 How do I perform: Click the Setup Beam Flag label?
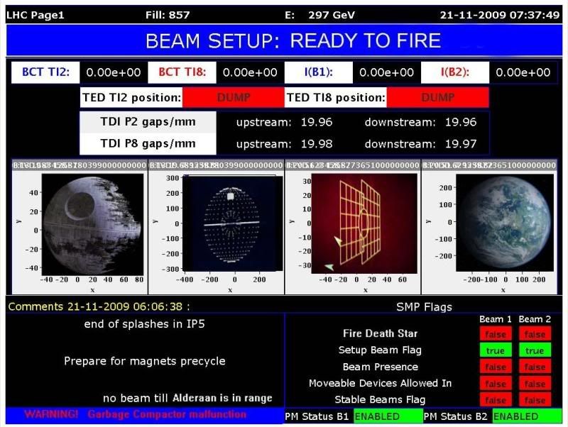(380, 350)
